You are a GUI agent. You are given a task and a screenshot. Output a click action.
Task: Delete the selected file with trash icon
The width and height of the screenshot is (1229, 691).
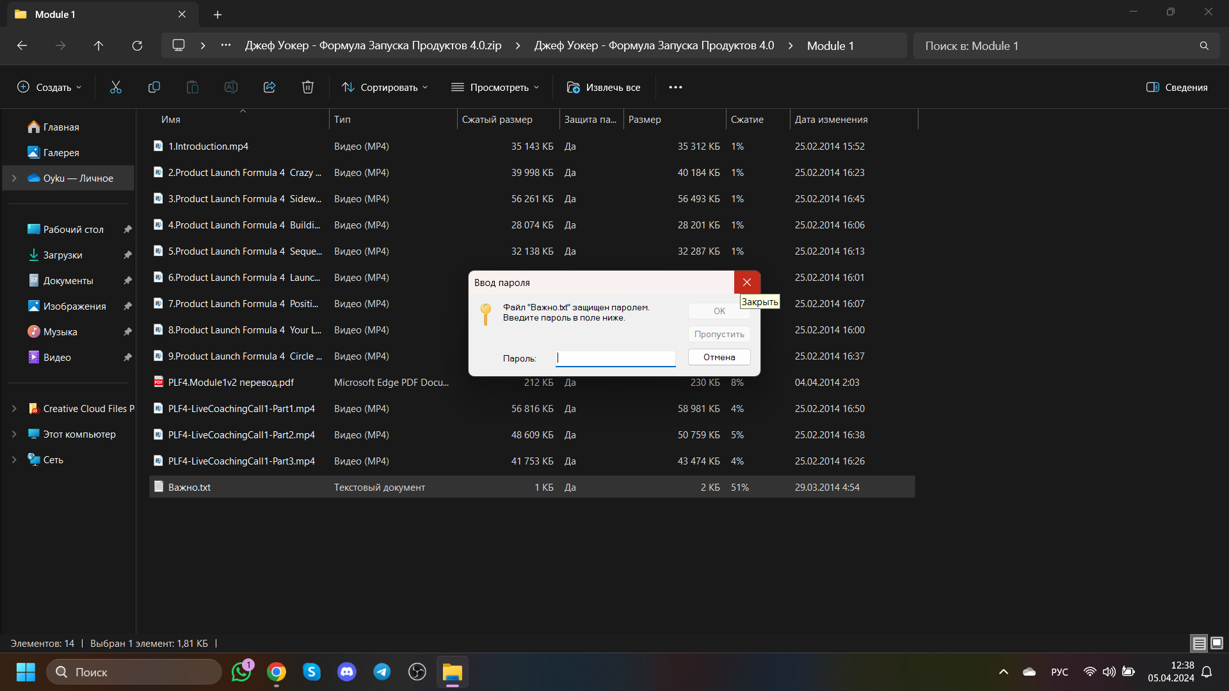tap(308, 87)
